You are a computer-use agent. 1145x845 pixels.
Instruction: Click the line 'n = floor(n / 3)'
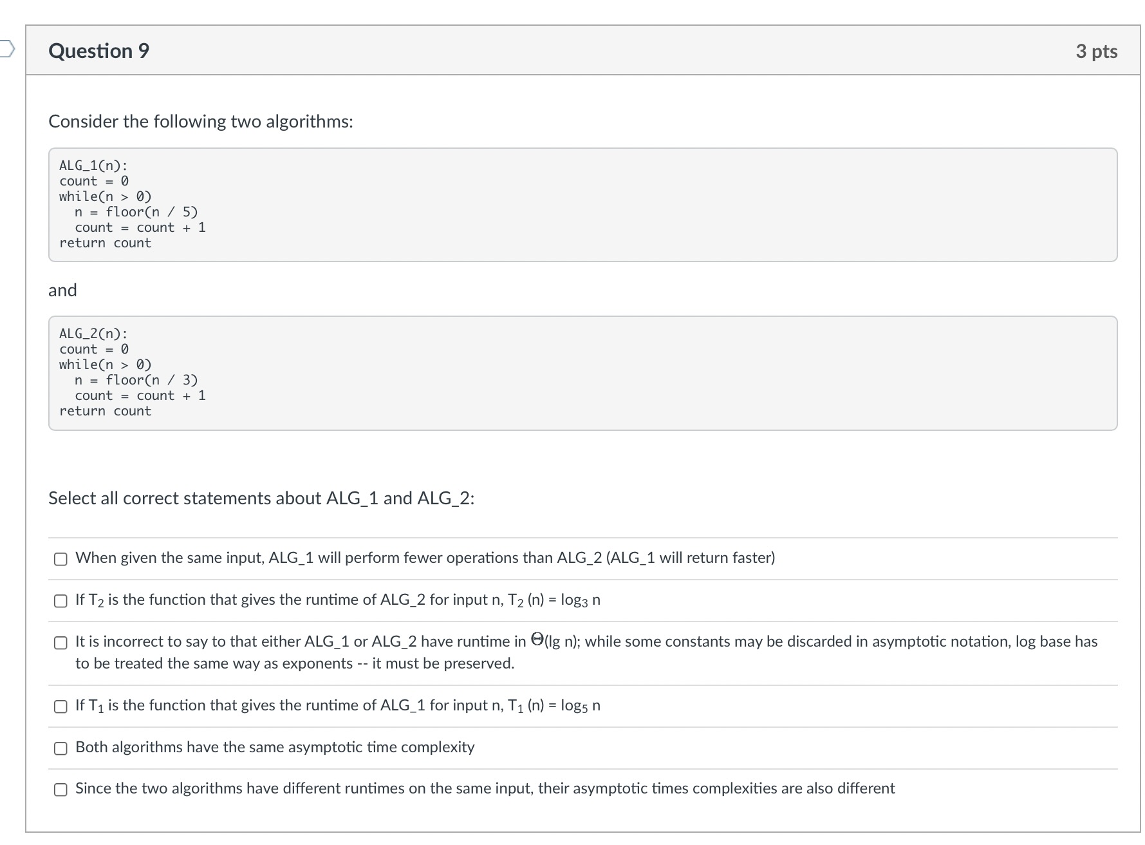tap(136, 380)
